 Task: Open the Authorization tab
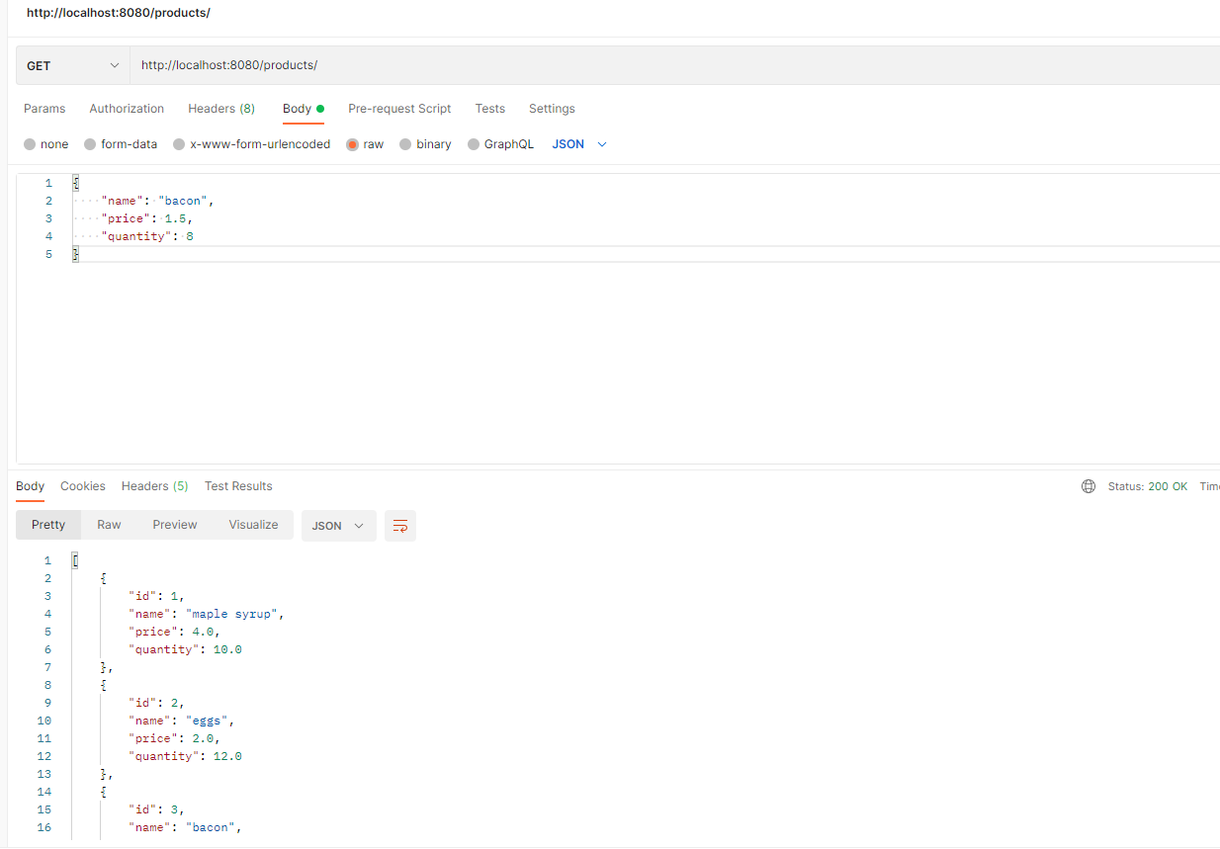click(x=127, y=109)
